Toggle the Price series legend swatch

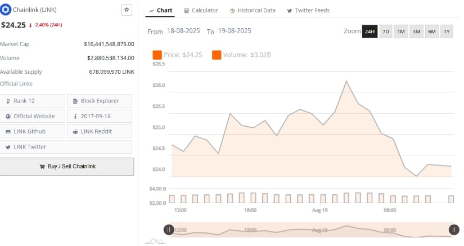tap(157, 55)
